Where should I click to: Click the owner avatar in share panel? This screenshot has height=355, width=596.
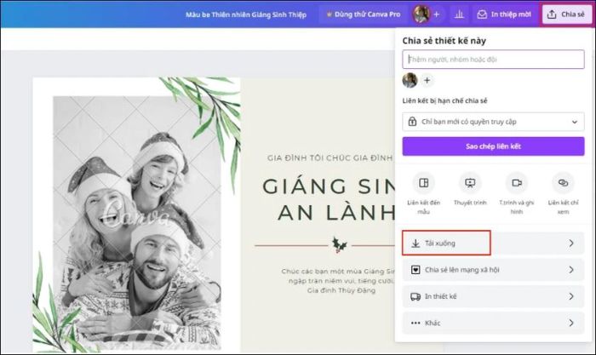pos(410,80)
